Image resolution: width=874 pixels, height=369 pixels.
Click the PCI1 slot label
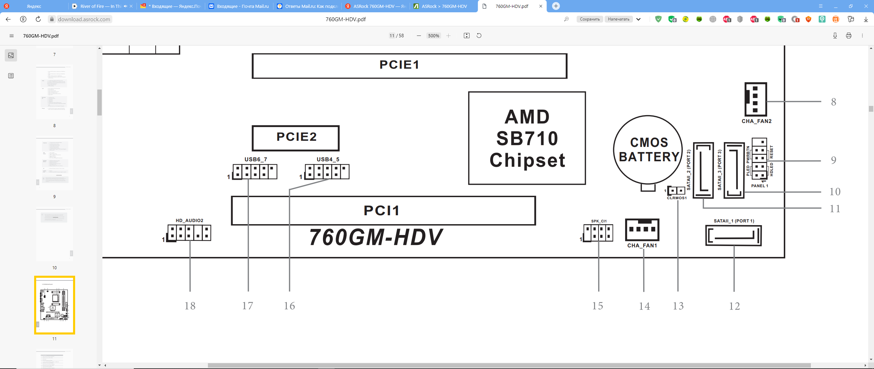click(382, 210)
